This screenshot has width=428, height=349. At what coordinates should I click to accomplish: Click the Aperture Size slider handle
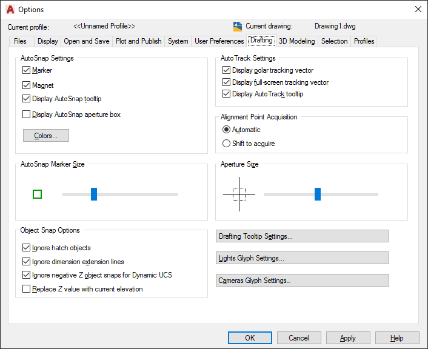[318, 194]
